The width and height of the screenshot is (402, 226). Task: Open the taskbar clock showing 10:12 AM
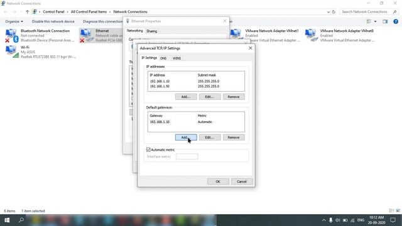tap(377, 220)
